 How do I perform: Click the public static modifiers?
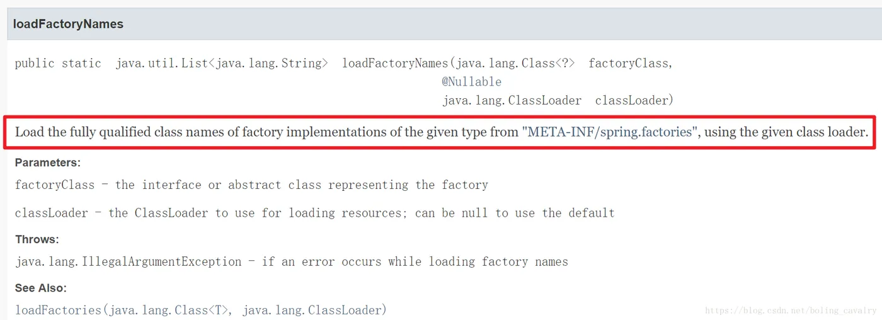58,64
